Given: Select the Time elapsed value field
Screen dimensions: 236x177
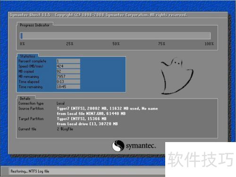Looking at the screenshot, I should [x=68, y=82].
